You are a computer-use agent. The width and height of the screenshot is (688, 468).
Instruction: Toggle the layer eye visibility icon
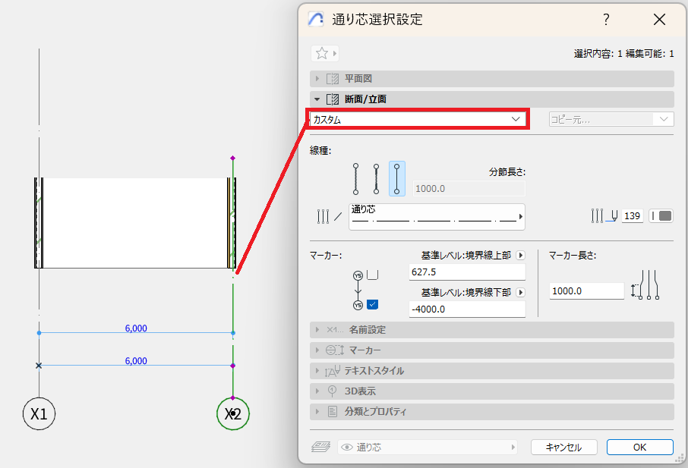(347, 448)
